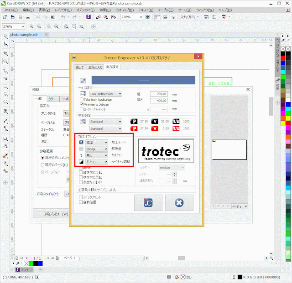Add a new document with the plus tab
The image size is (292, 283).
tap(46, 35)
